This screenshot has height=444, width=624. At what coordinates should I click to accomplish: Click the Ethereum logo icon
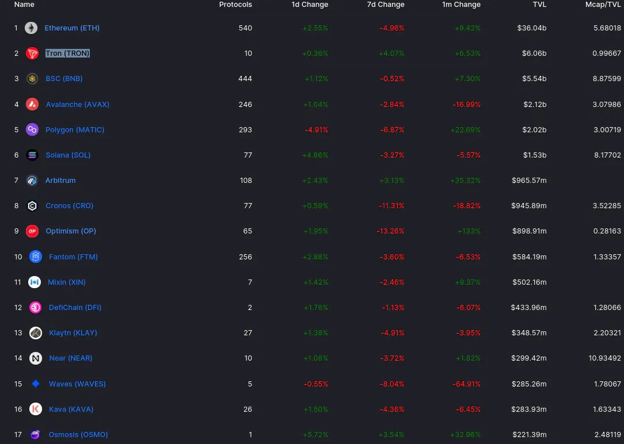pyautogui.click(x=31, y=28)
